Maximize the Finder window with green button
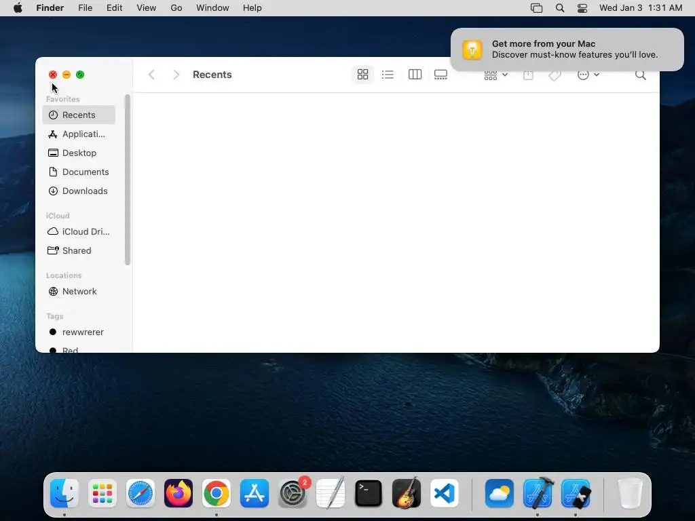 tap(80, 75)
